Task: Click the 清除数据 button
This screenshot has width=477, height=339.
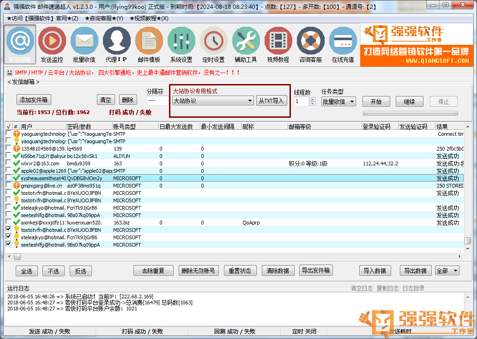Action: pos(278,271)
